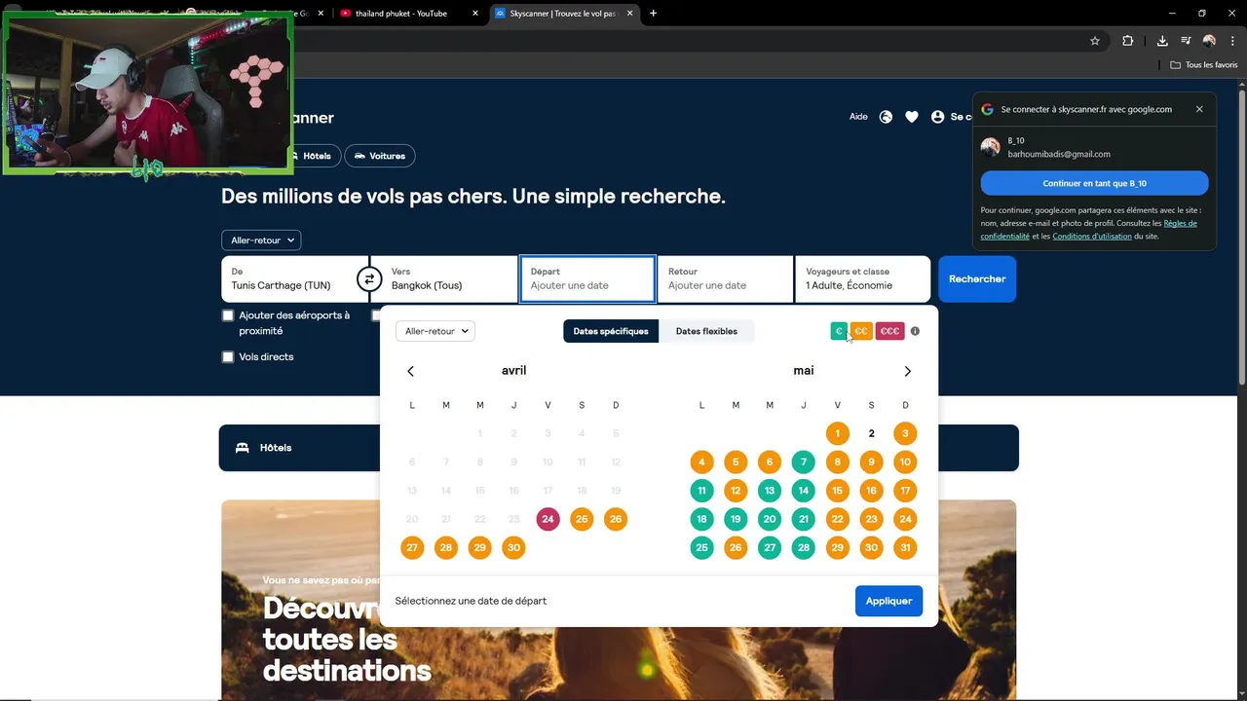This screenshot has width=1247, height=701.
Task: Click the Hôtels banner below search
Action: [619, 448]
